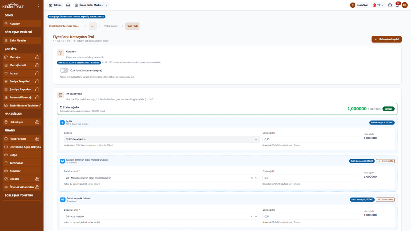Go to Birim Fiyatlar in the sidebar
411x231 pixels.
tap(22, 41)
